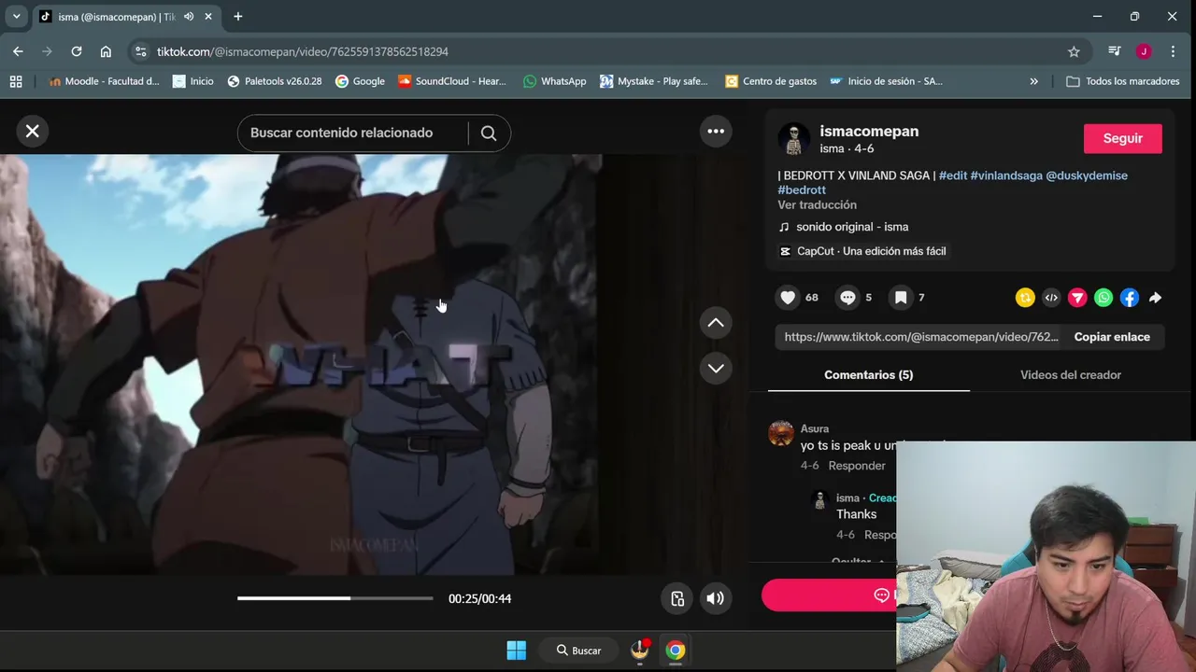1196x672 pixels.
Task: Open the three-dot more options menu
Action: point(716,132)
